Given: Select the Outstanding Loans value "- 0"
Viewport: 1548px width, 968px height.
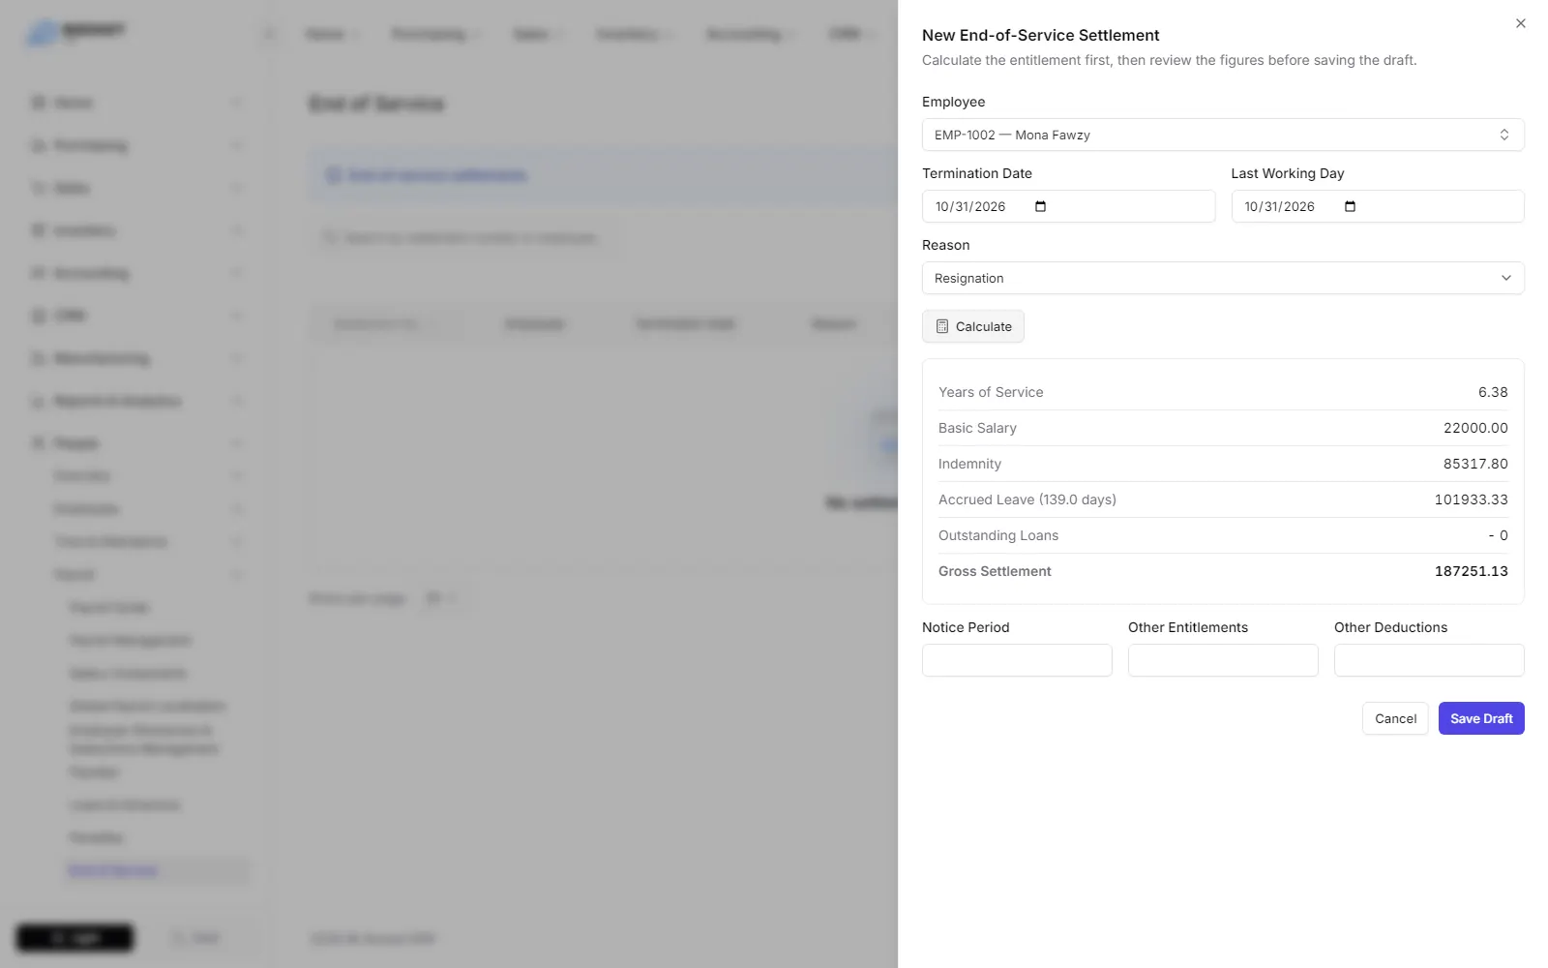Looking at the screenshot, I should 1498,535.
